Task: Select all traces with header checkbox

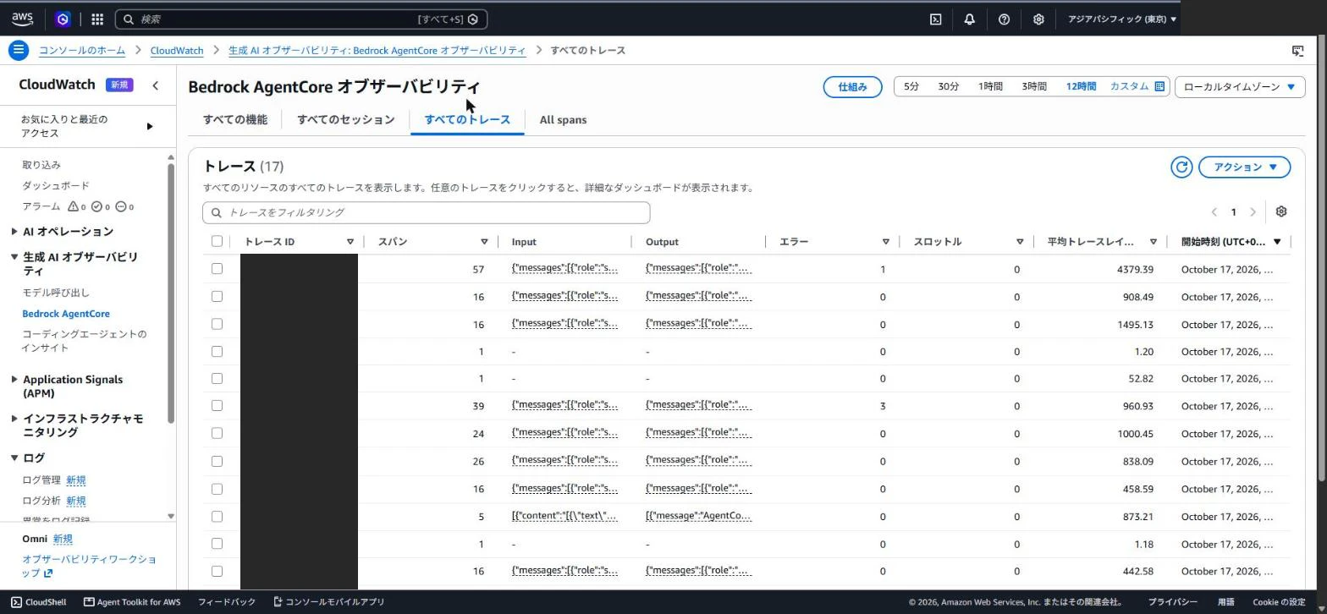Action: [217, 241]
